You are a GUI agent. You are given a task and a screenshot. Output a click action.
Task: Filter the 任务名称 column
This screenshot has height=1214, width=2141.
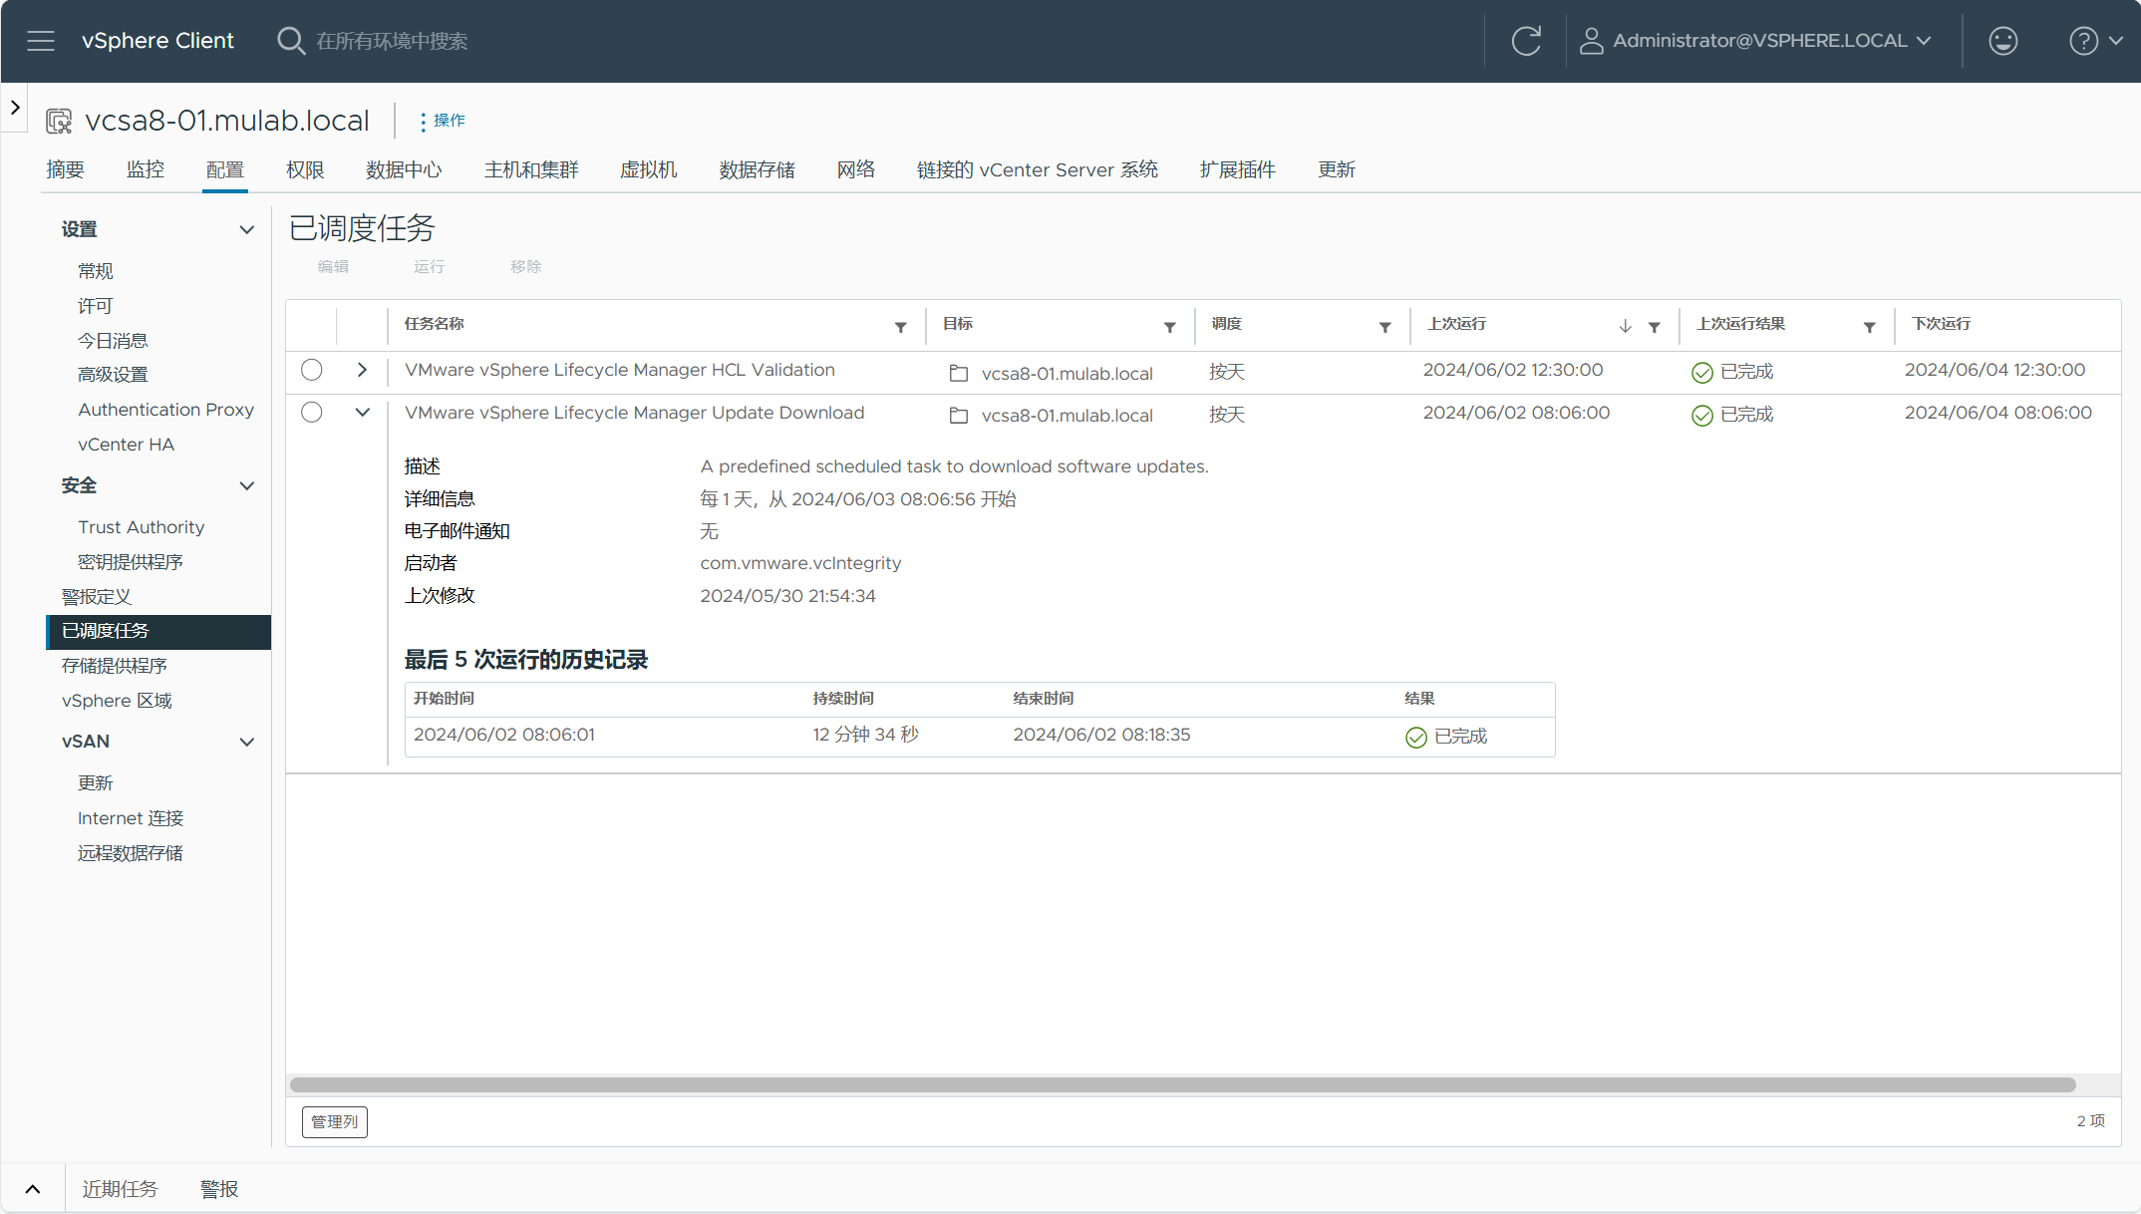click(901, 327)
